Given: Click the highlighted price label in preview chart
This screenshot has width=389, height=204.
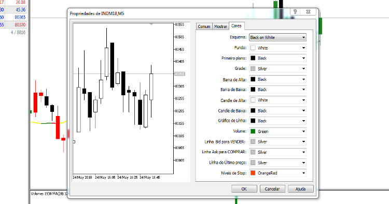Looking at the screenshot, I should pyautogui.click(x=180, y=74).
